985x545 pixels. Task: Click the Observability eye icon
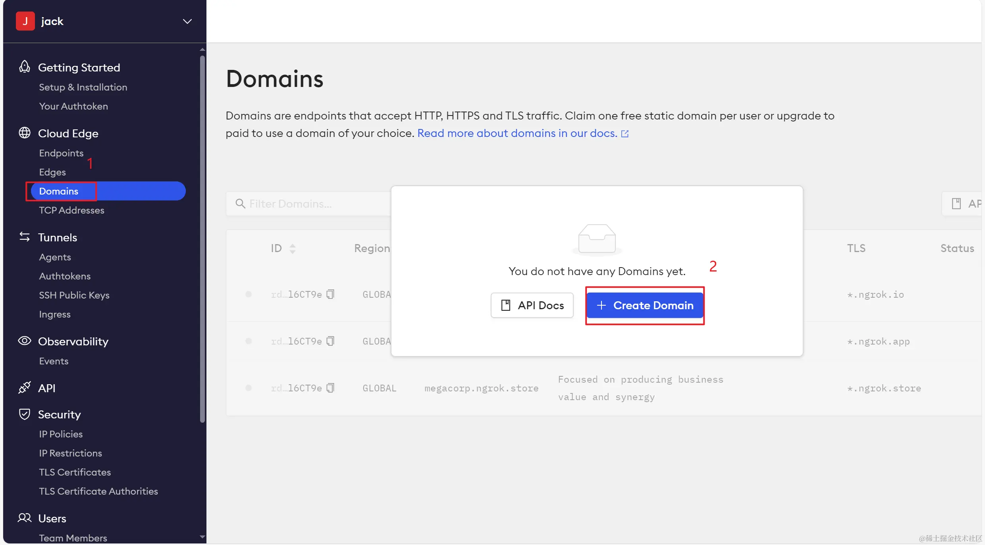(x=25, y=341)
